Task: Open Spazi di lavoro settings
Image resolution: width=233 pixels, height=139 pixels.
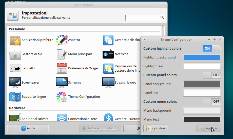Action: [x=119, y=83]
